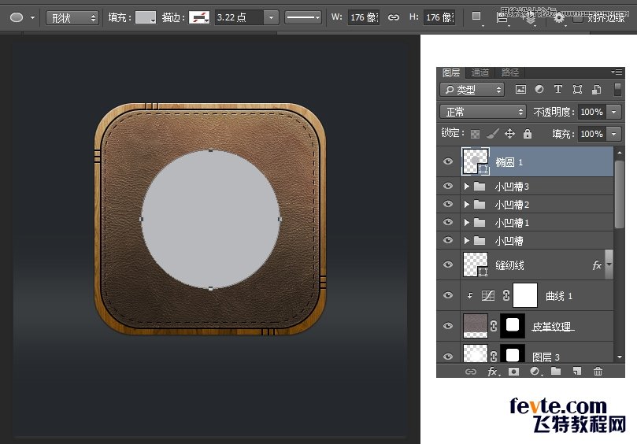Image resolution: width=637 pixels, height=444 pixels.
Task: Select the 皮革纹理 layer mask thumbnail
Action: (x=513, y=325)
